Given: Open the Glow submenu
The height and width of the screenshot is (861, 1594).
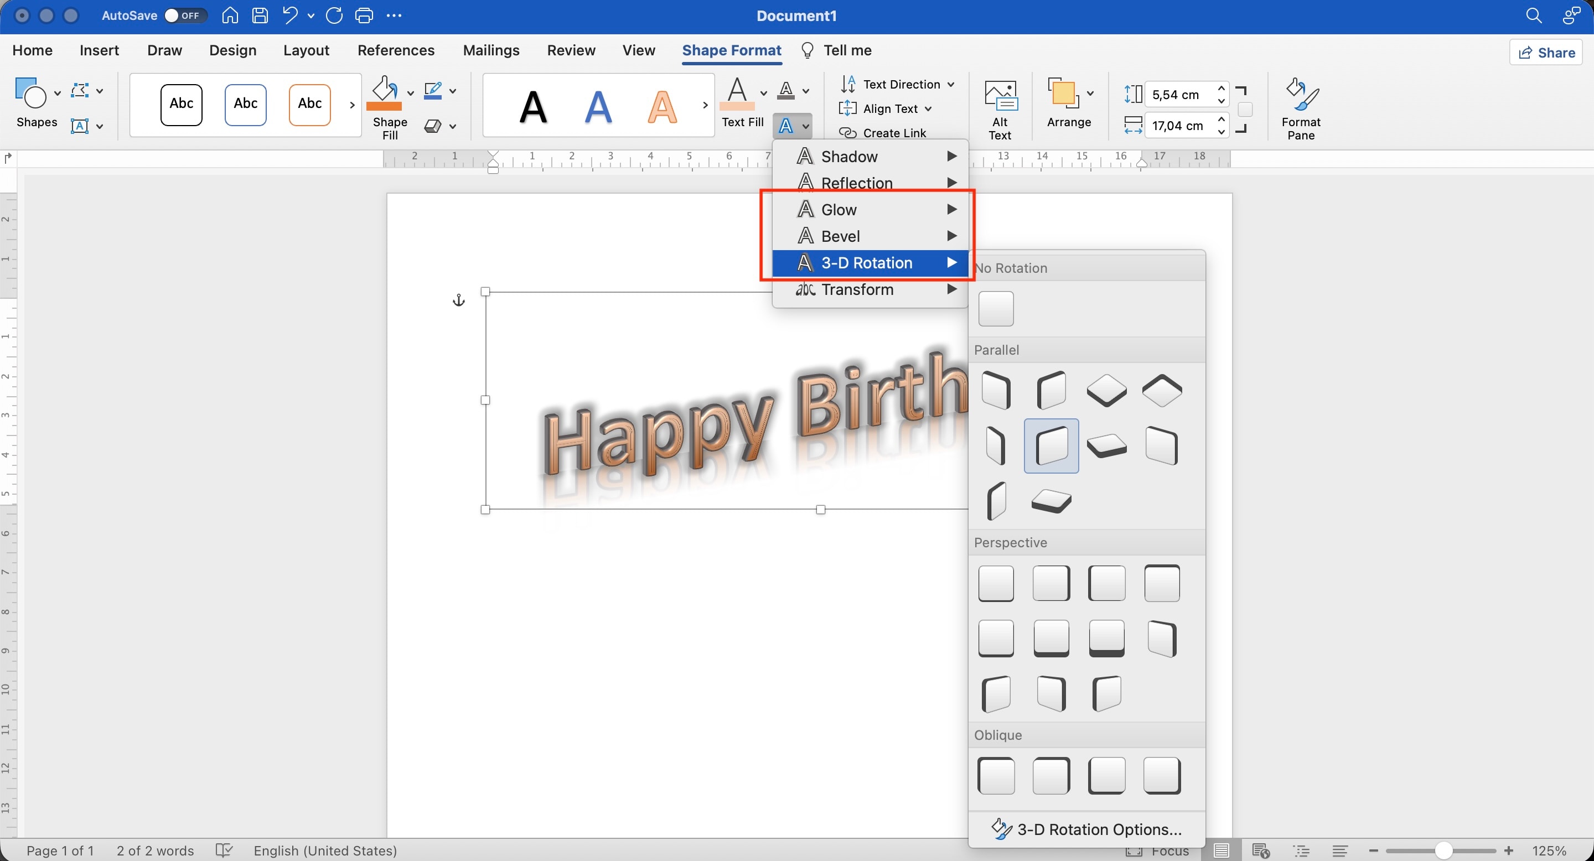Looking at the screenshot, I should [870, 210].
